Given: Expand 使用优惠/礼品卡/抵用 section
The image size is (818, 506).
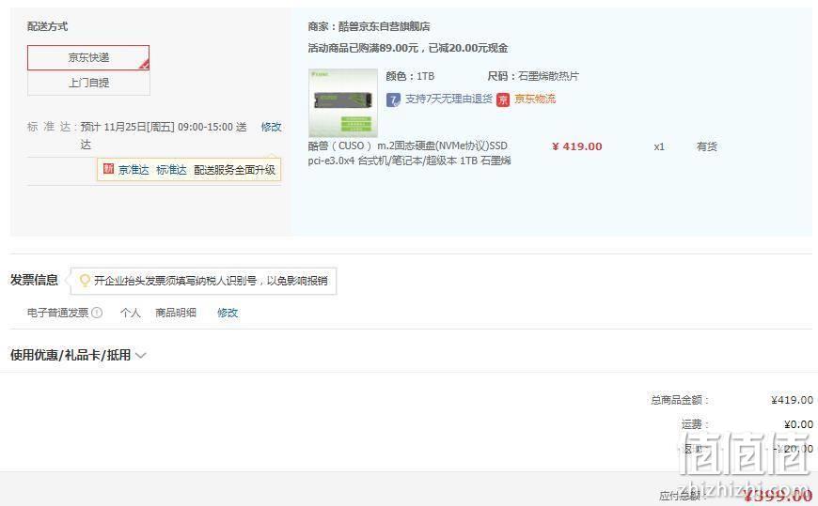Looking at the screenshot, I should [x=78, y=356].
